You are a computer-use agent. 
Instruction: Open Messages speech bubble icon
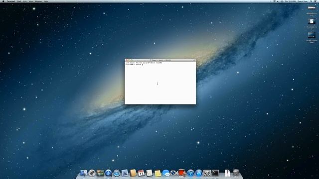pos(166,173)
